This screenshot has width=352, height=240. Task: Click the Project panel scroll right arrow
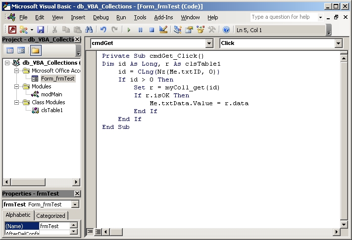(76, 182)
